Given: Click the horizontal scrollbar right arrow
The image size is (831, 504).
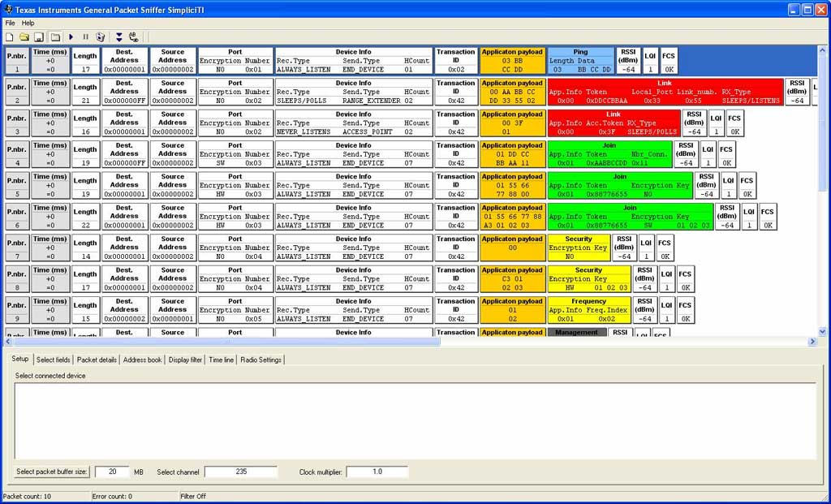Looking at the screenshot, I should [x=812, y=342].
